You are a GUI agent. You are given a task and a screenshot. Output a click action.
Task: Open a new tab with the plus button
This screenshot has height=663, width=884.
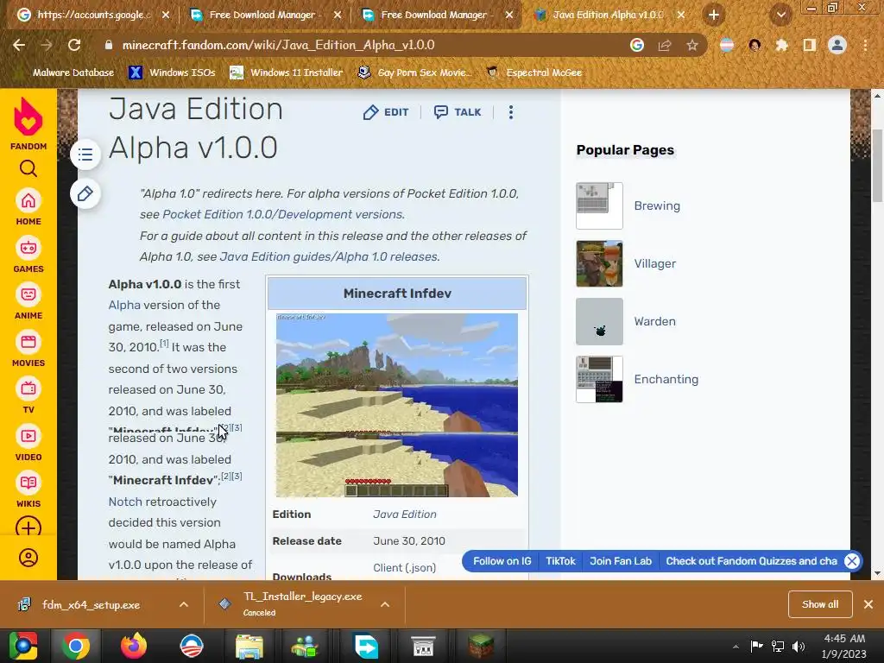pos(714,16)
